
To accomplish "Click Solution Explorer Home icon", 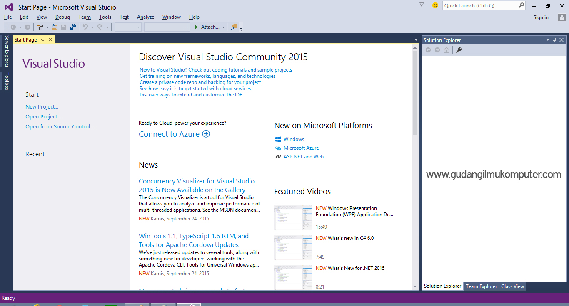I will click(447, 50).
